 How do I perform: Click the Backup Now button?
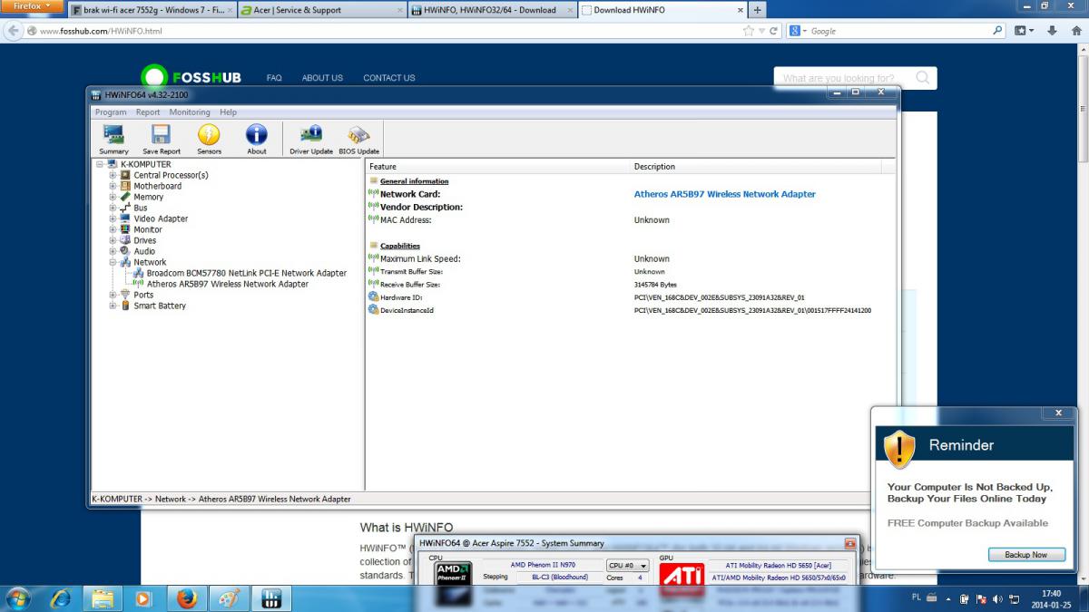[1025, 554]
